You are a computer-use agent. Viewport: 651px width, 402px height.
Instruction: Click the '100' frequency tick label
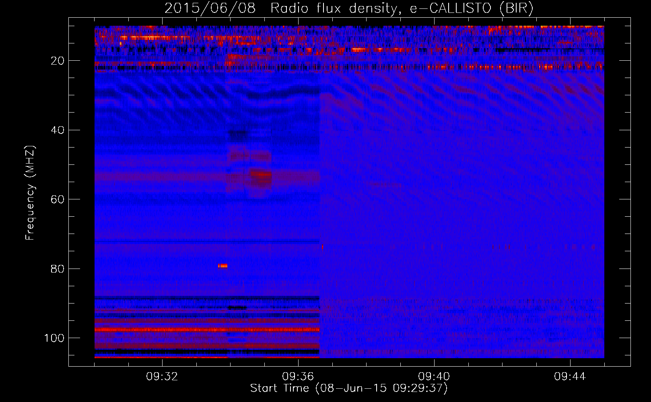pyautogui.click(x=54, y=338)
